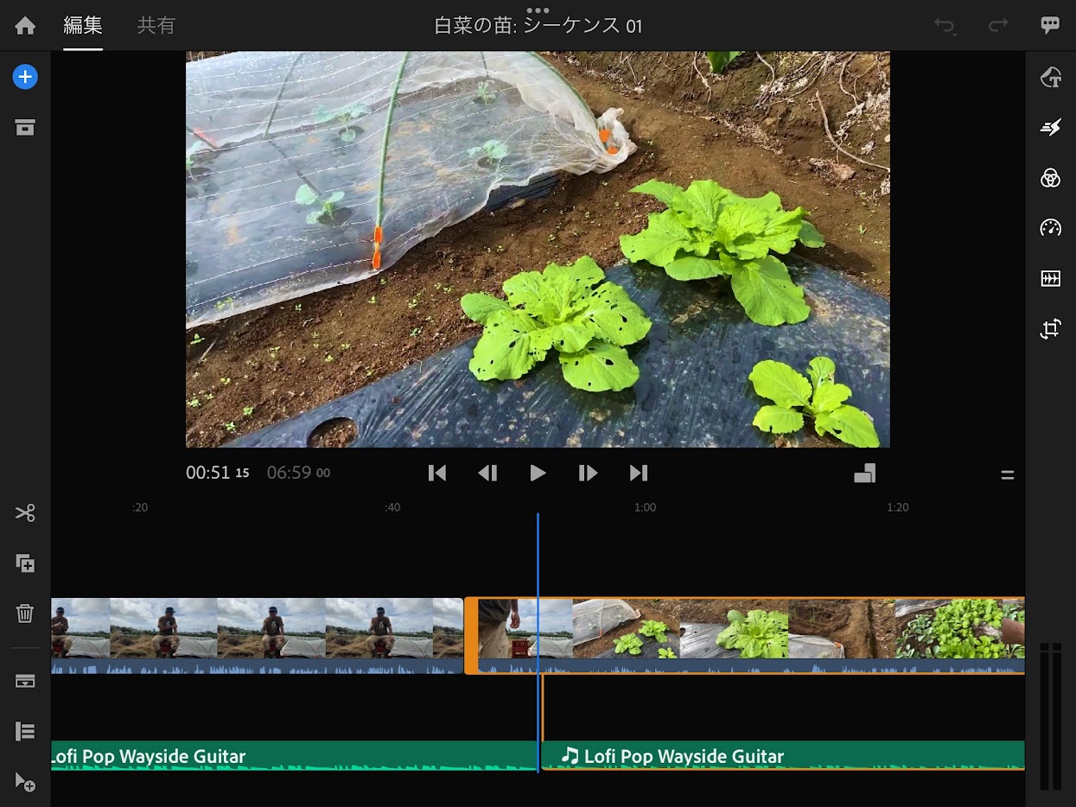Click the duplicate clip icon
The image size is (1076, 807).
point(25,563)
